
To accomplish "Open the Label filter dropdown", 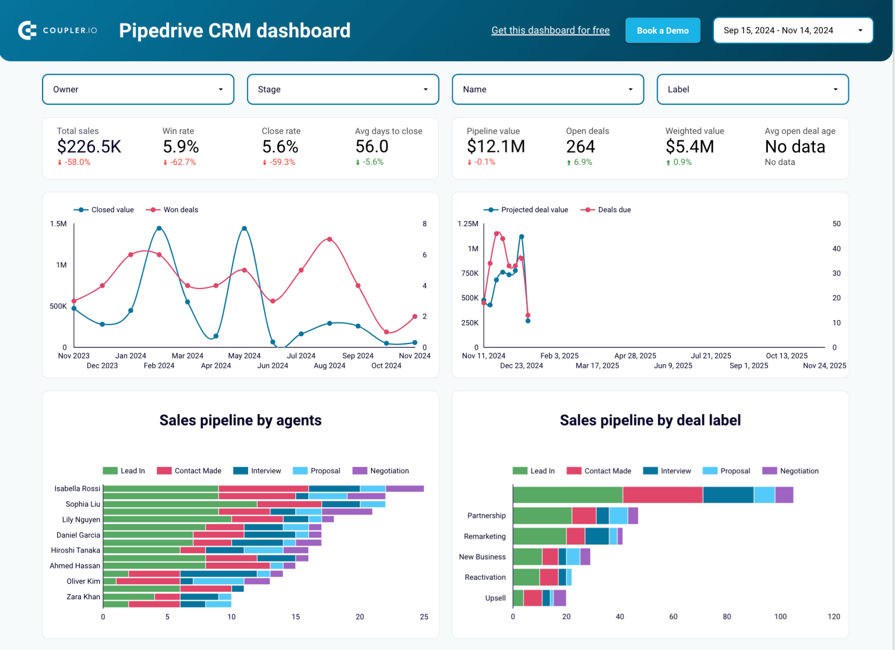I will 752,89.
